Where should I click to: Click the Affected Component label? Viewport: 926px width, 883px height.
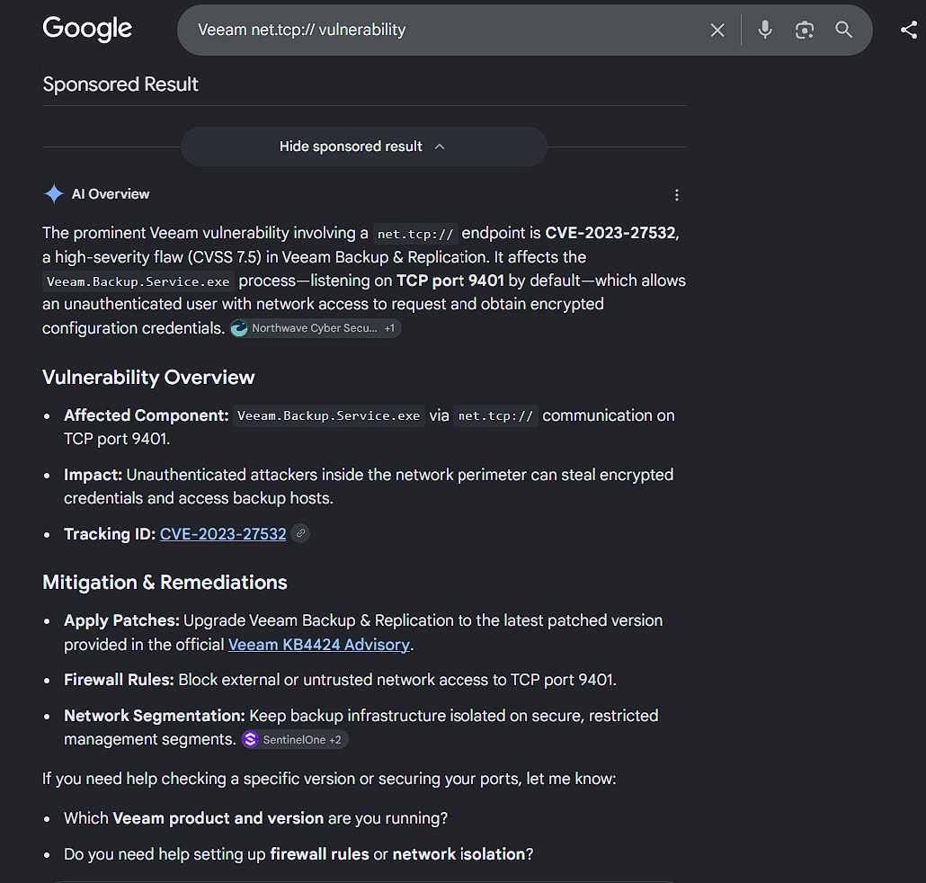pos(146,415)
